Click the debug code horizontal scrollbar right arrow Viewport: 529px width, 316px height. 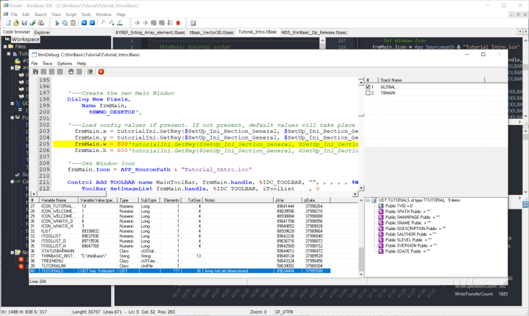click(x=355, y=194)
